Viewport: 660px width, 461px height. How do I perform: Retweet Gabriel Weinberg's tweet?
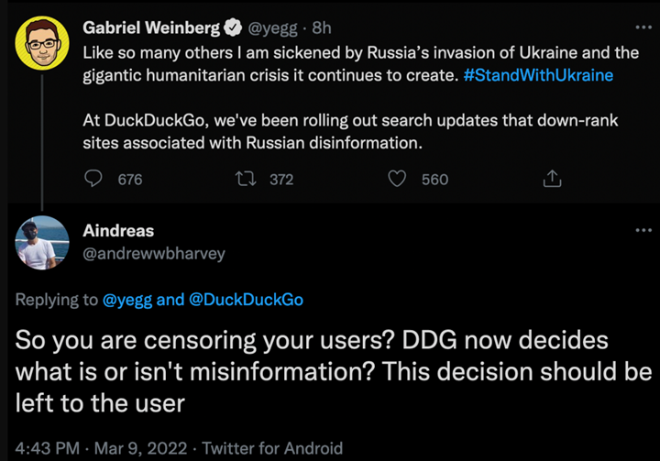tap(245, 179)
